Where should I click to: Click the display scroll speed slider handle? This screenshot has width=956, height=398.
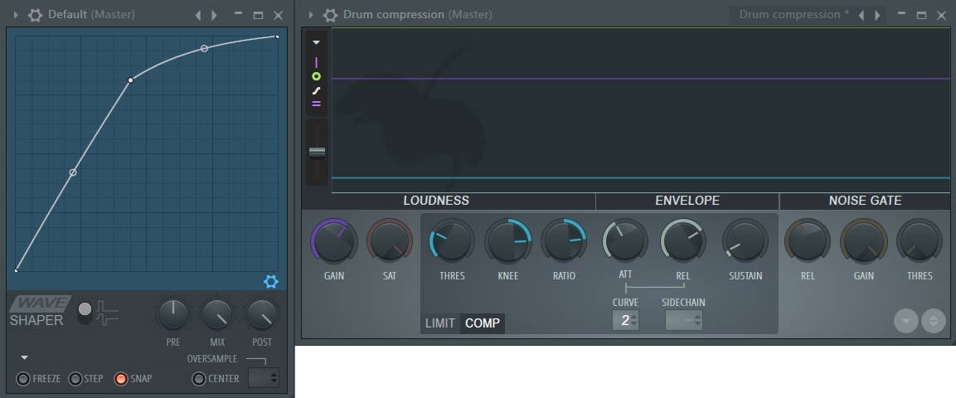click(x=317, y=153)
